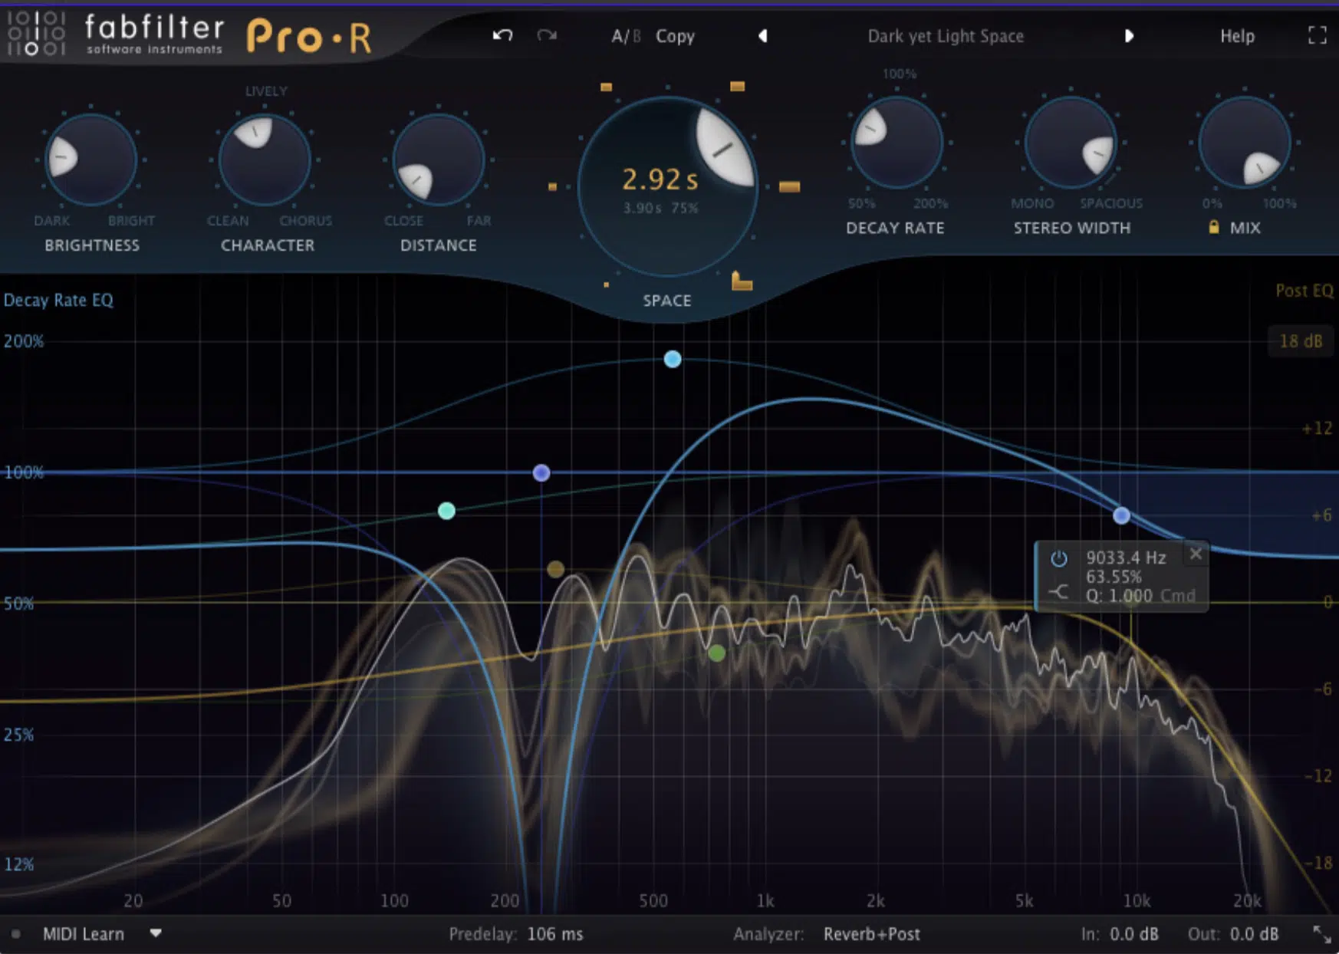Viewport: 1339px width, 954px height.
Task: Toggle the Mix lock icon
Action: click(x=1213, y=227)
